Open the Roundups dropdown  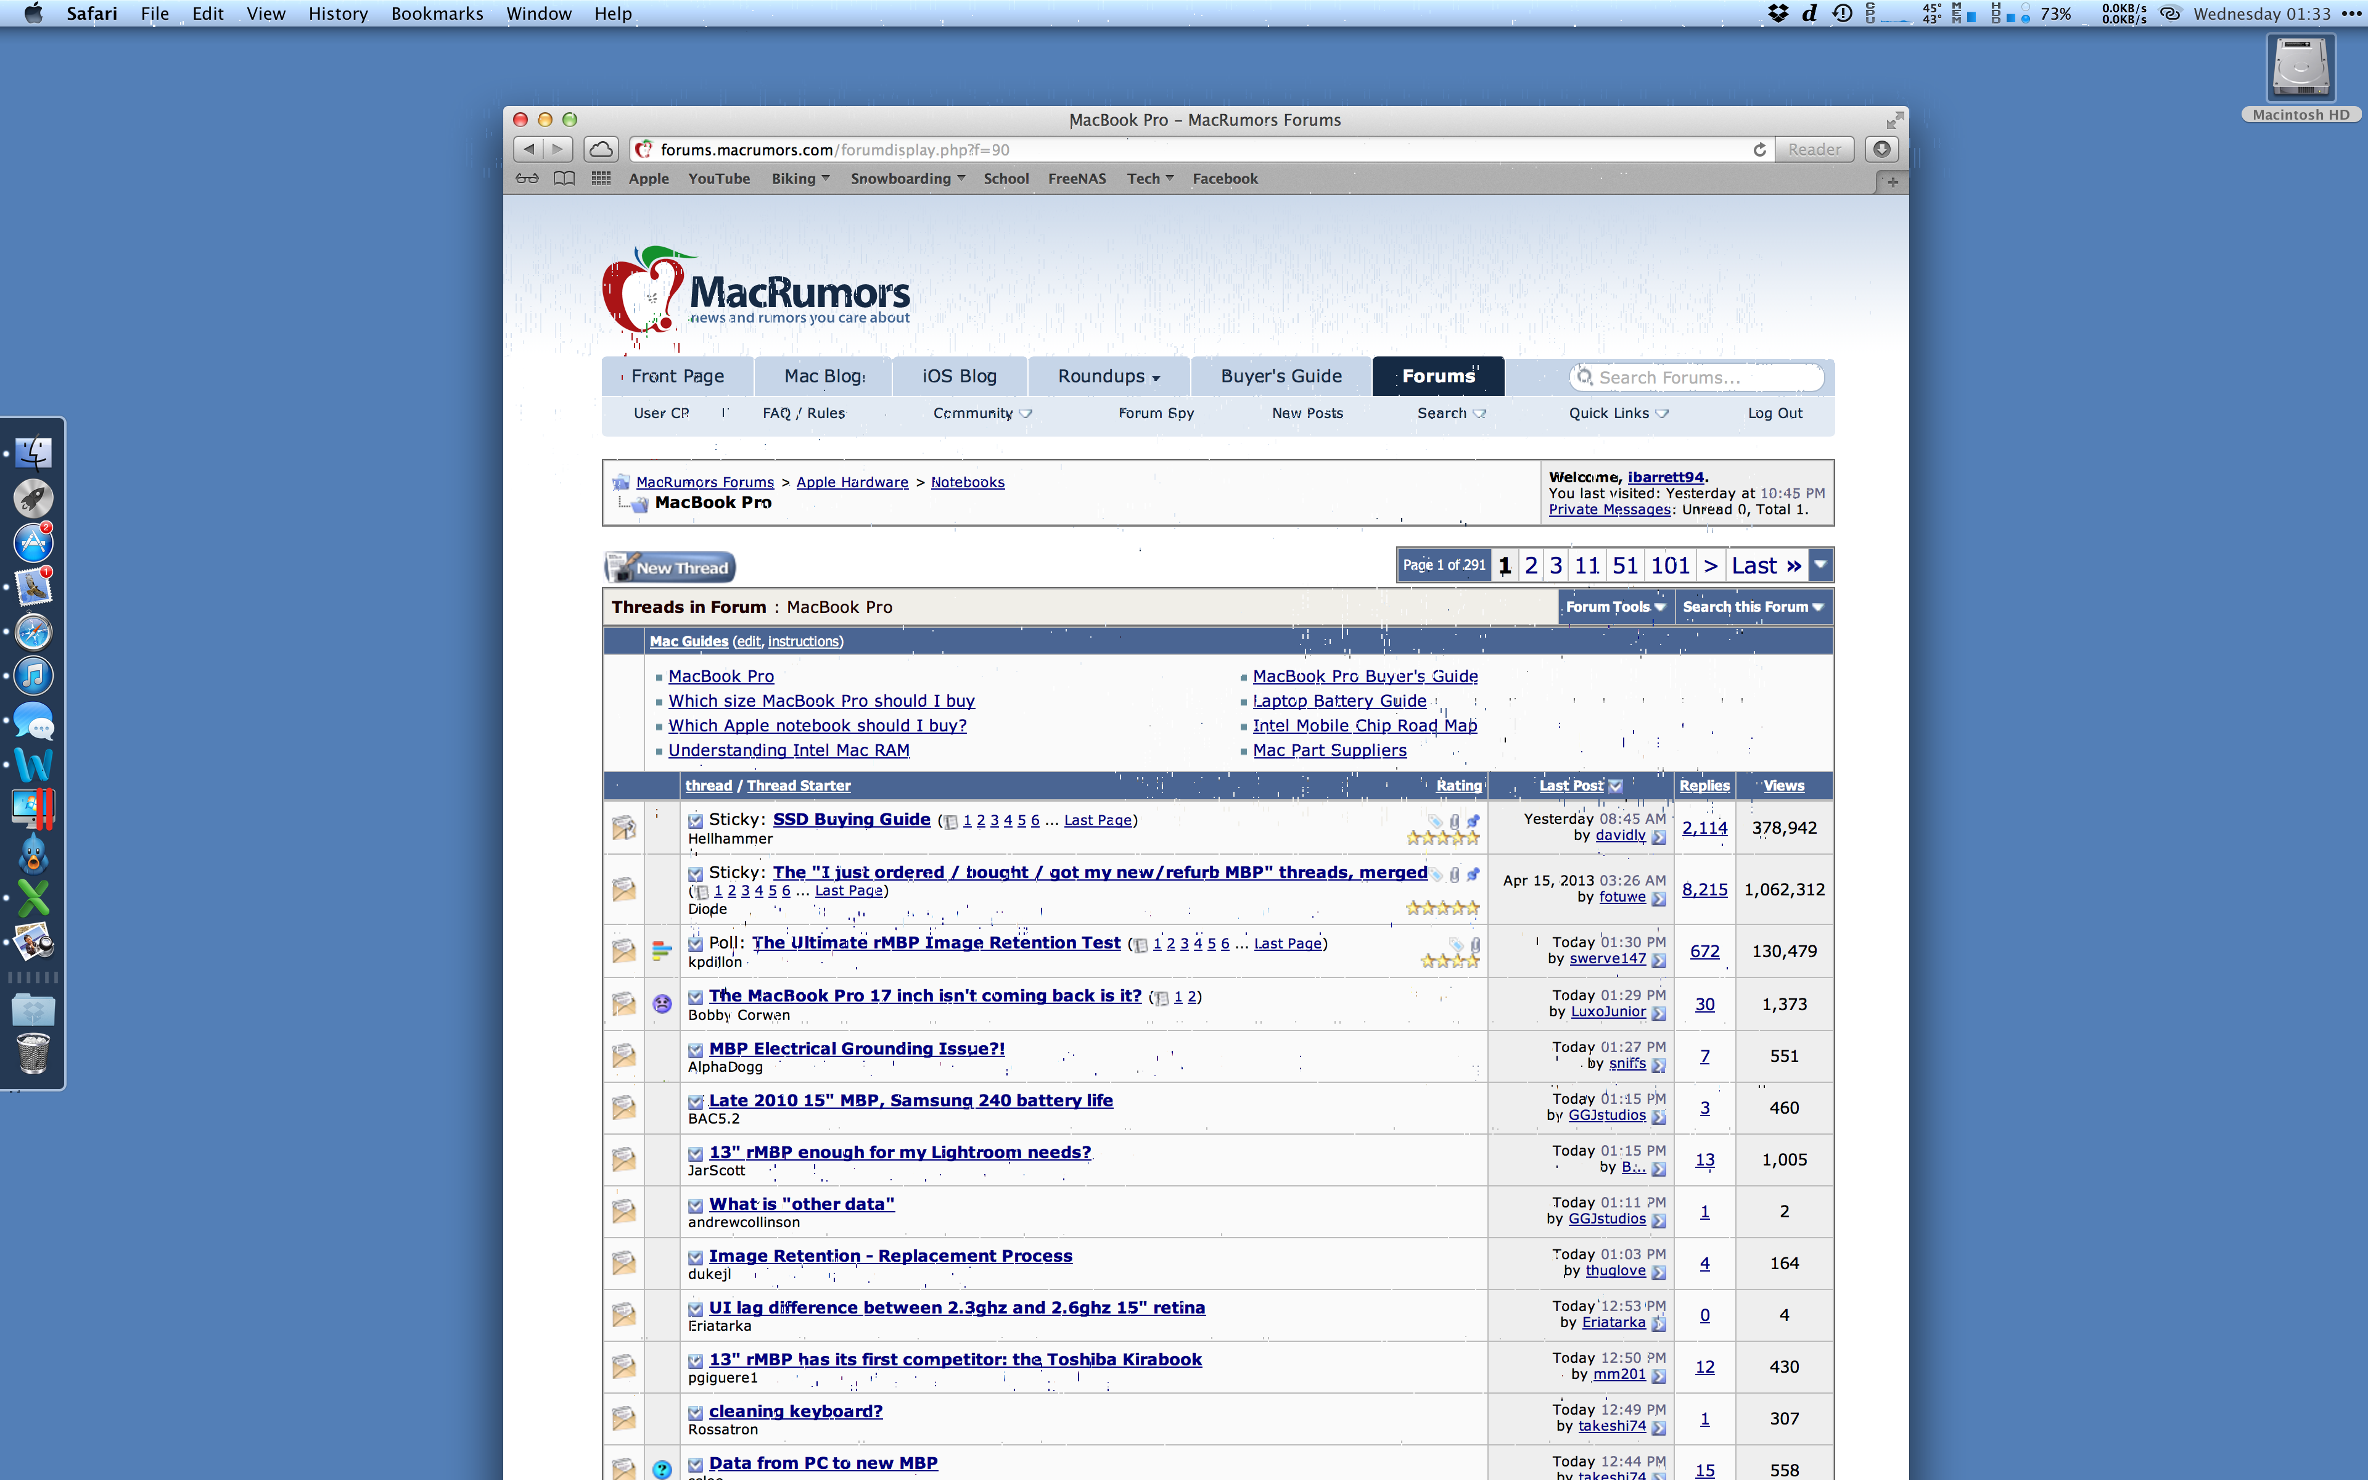[1109, 376]
